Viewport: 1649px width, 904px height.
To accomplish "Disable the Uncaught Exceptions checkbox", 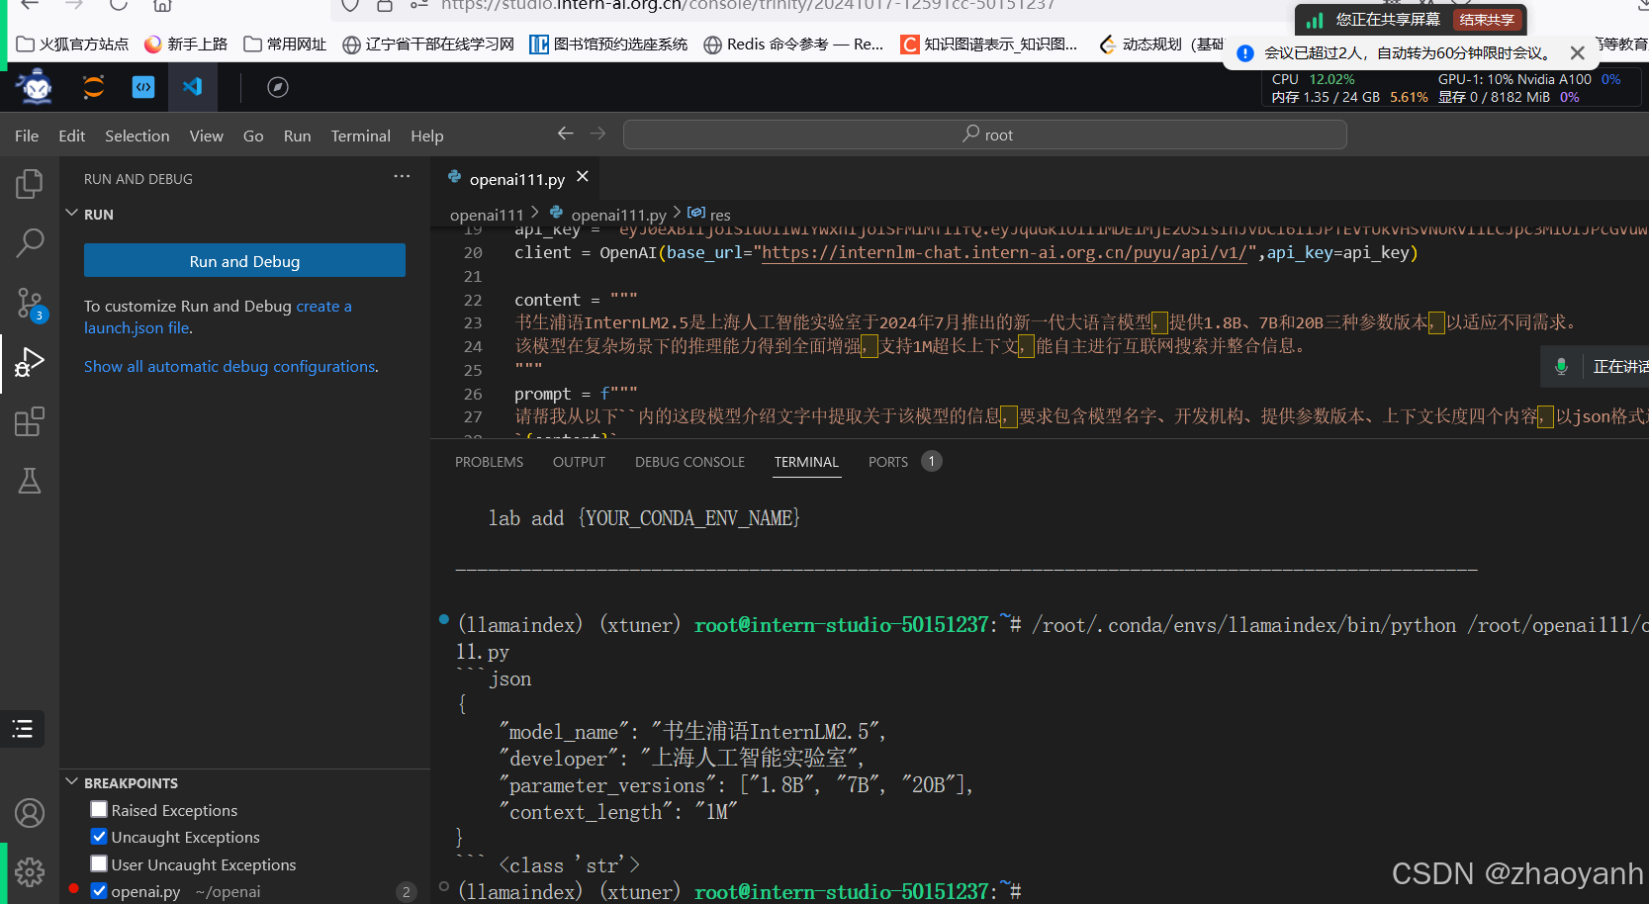I will [x=98, y=837].
